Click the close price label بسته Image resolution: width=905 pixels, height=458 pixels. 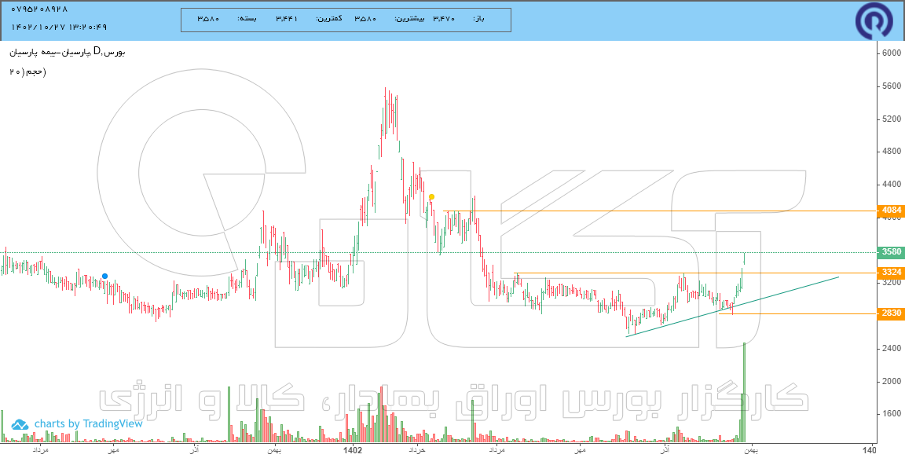click(x=247, y=18)
